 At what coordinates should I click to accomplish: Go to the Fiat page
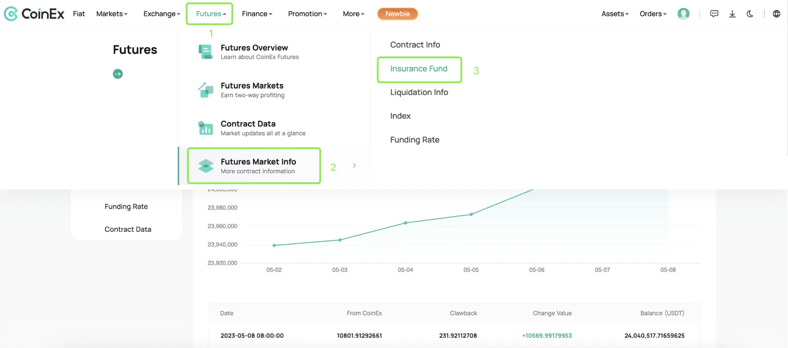(x=79, y=14)
